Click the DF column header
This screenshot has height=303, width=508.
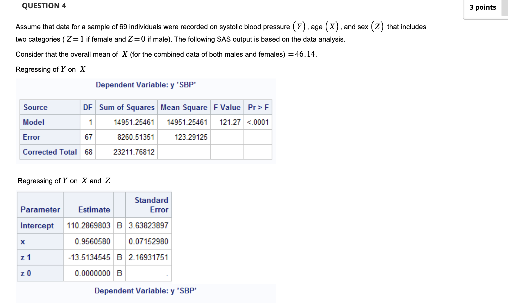click(88, 107)
